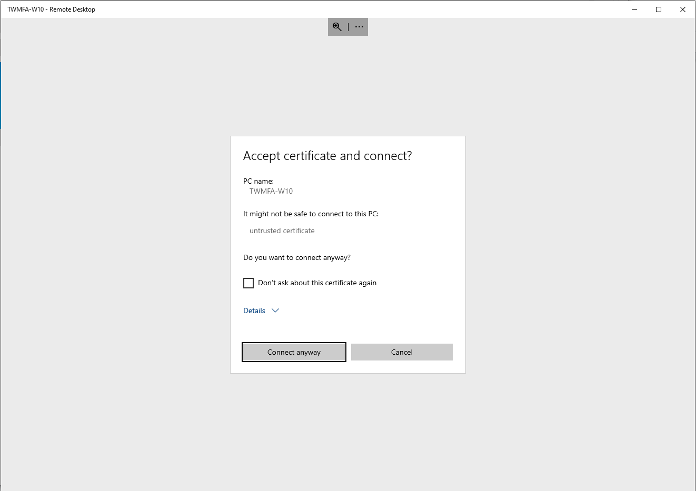Click the Connect anyway button
Viewport: 696px width, 491px height.
294,352
